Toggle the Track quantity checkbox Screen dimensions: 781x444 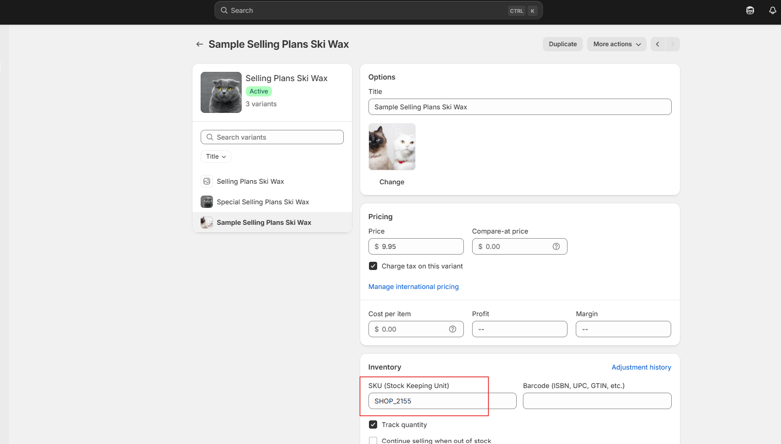pyautogui.click(x=373, y=424)
